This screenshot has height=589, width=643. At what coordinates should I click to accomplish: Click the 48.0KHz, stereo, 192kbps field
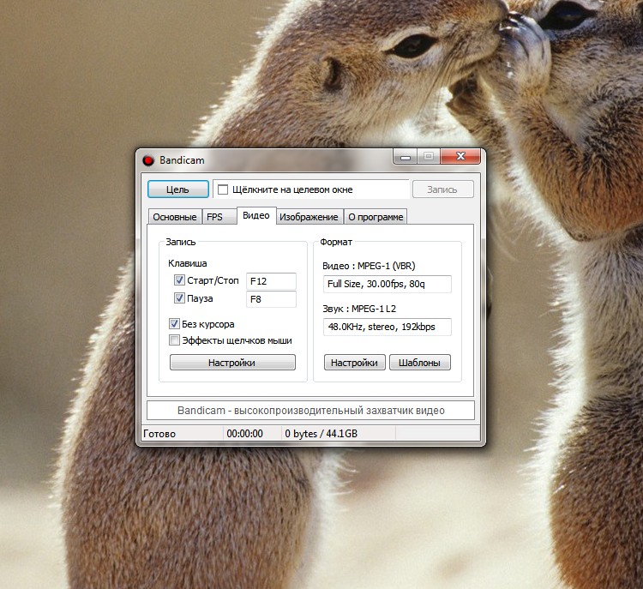(388, 327)
